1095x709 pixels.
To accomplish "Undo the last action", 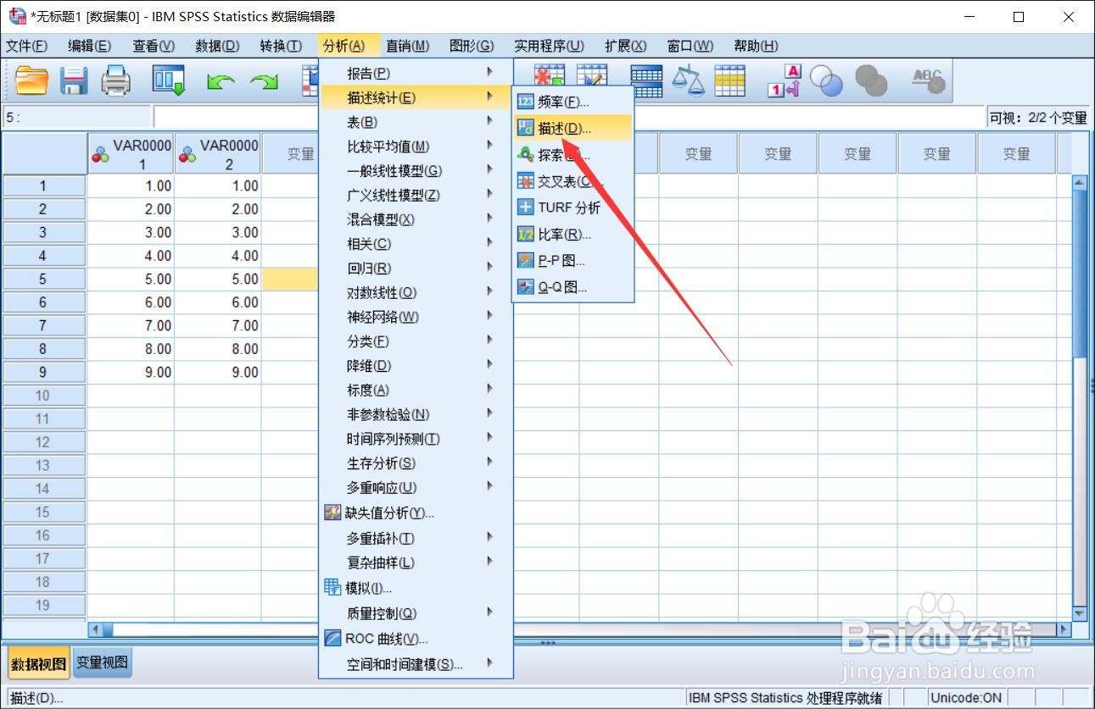I will point(222,80).
